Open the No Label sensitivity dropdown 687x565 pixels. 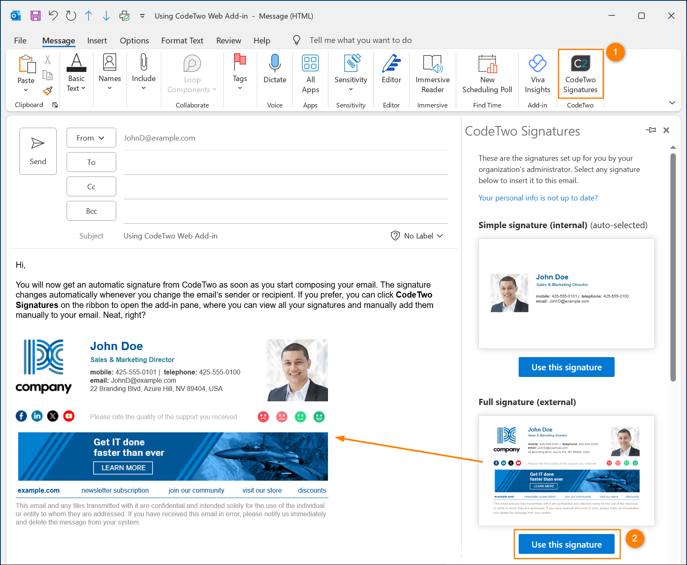tap(417, 236)
